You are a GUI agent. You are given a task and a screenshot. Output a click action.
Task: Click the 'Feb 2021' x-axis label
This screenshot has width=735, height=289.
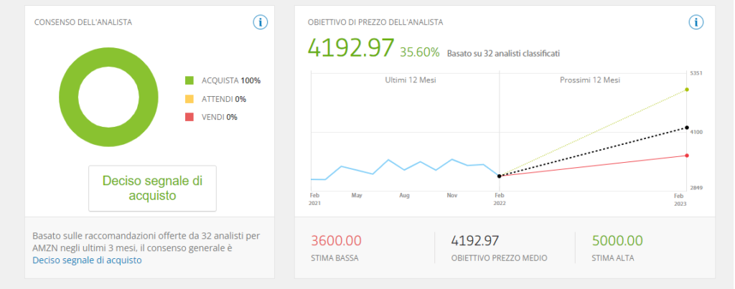(316, 199)
